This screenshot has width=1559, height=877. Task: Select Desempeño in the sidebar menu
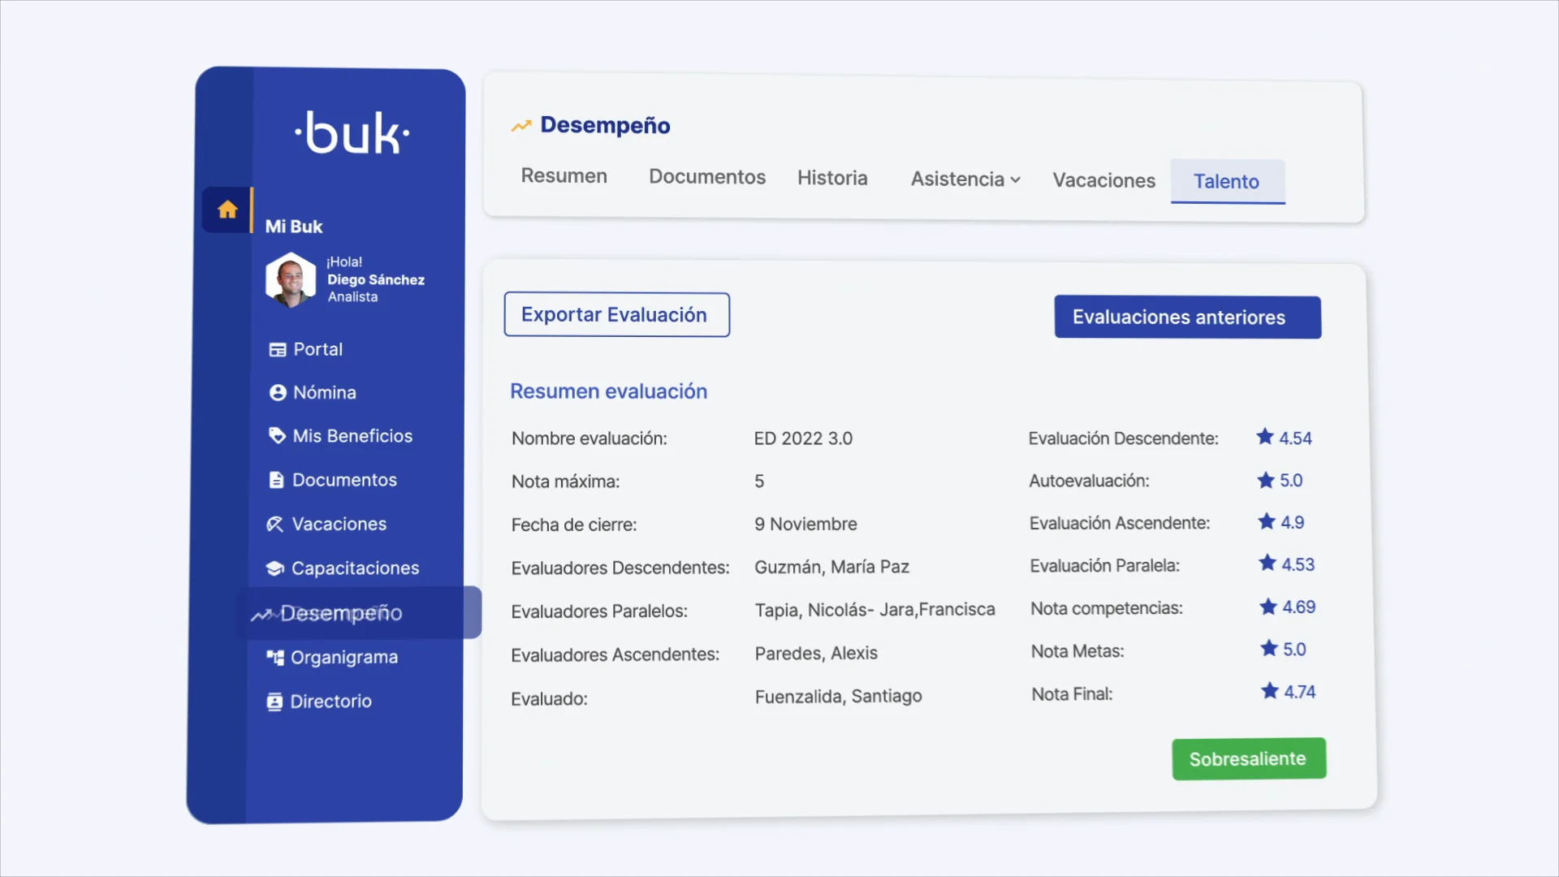tap(341, 613)
